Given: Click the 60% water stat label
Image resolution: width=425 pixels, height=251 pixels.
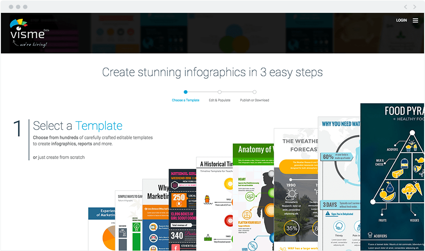Looking at the screenshot, I should 328,157.
